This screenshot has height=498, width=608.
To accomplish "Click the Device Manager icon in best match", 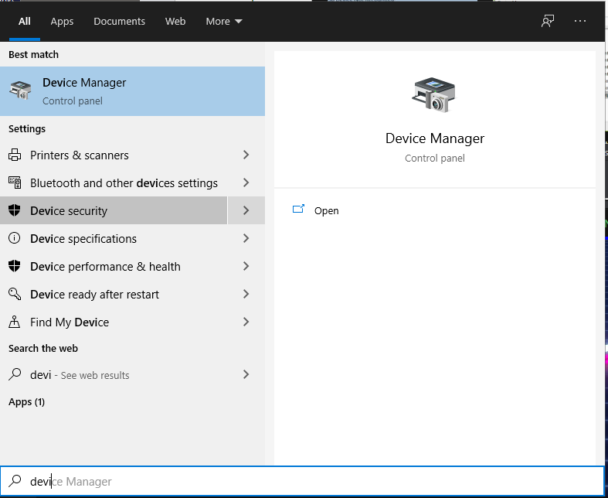I will [21, 90].
